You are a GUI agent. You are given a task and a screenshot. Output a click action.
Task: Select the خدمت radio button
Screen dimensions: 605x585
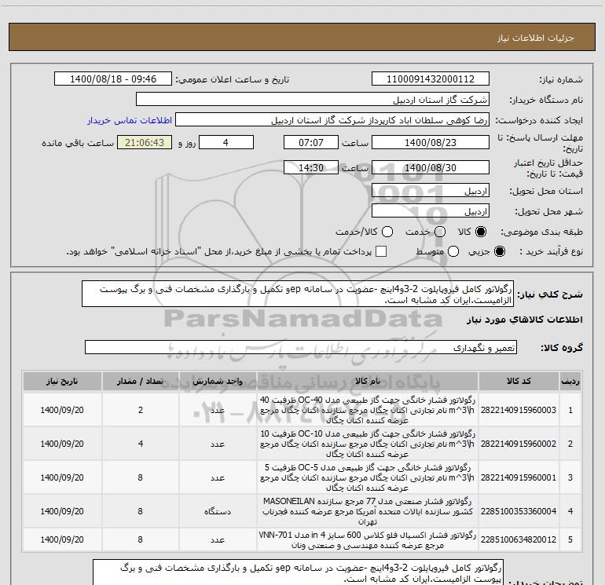click(x=440, y=232)
